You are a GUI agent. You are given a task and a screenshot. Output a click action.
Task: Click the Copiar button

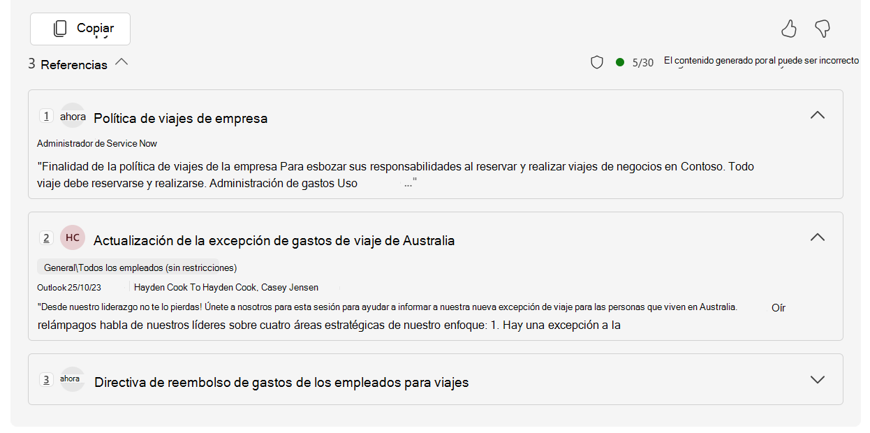pos(80,29)
